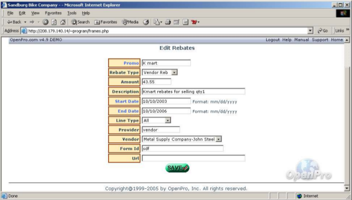
Task: Click the Logout link
Action: point(272,40)
